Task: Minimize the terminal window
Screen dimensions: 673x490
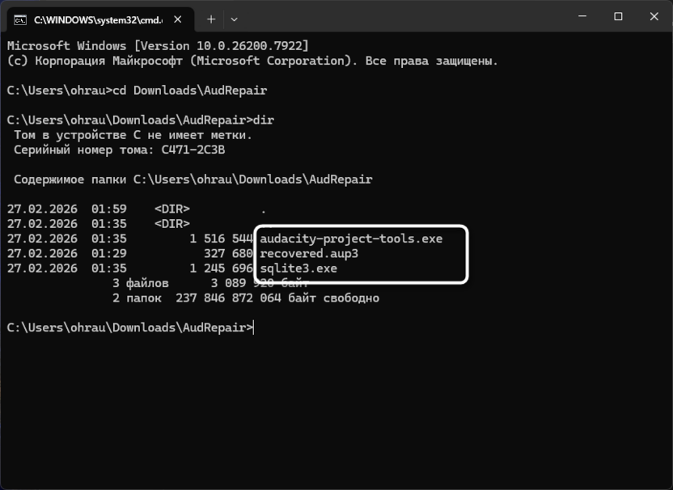Action: (582, 16)
